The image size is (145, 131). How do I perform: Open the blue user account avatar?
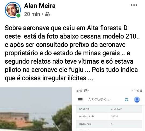pyautogui.click(x=137, y=99)
